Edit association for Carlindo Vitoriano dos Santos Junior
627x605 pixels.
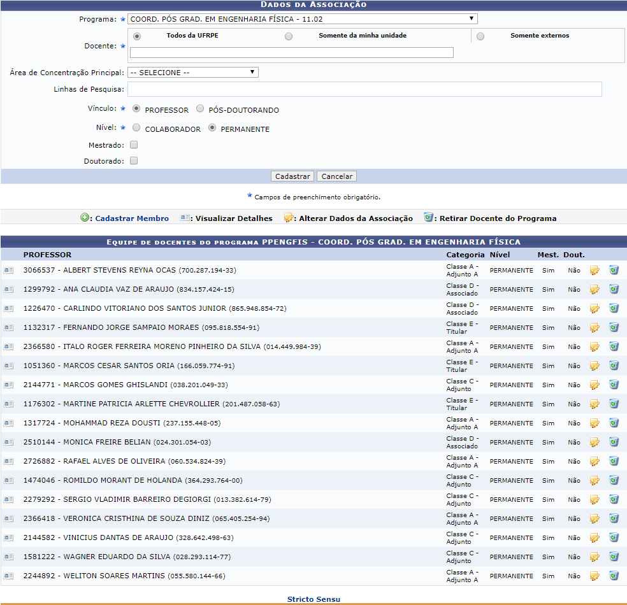(x=595, y=309)
